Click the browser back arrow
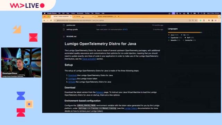 point(44,20)
